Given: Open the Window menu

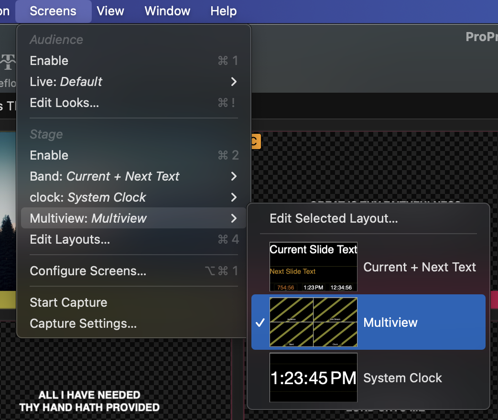Looking at the screenshot, I should point(167,11).
